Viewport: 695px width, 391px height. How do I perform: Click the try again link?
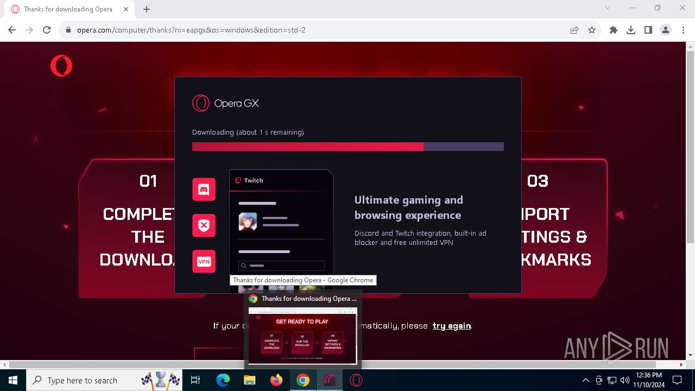click(451, 326)
